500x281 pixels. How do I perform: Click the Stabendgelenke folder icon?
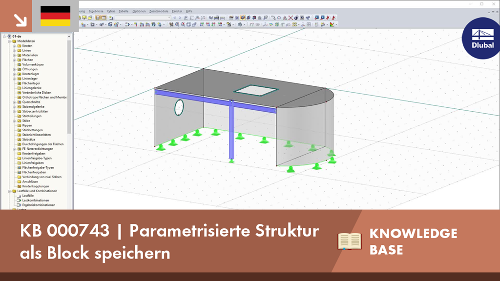tap(19, 107)
